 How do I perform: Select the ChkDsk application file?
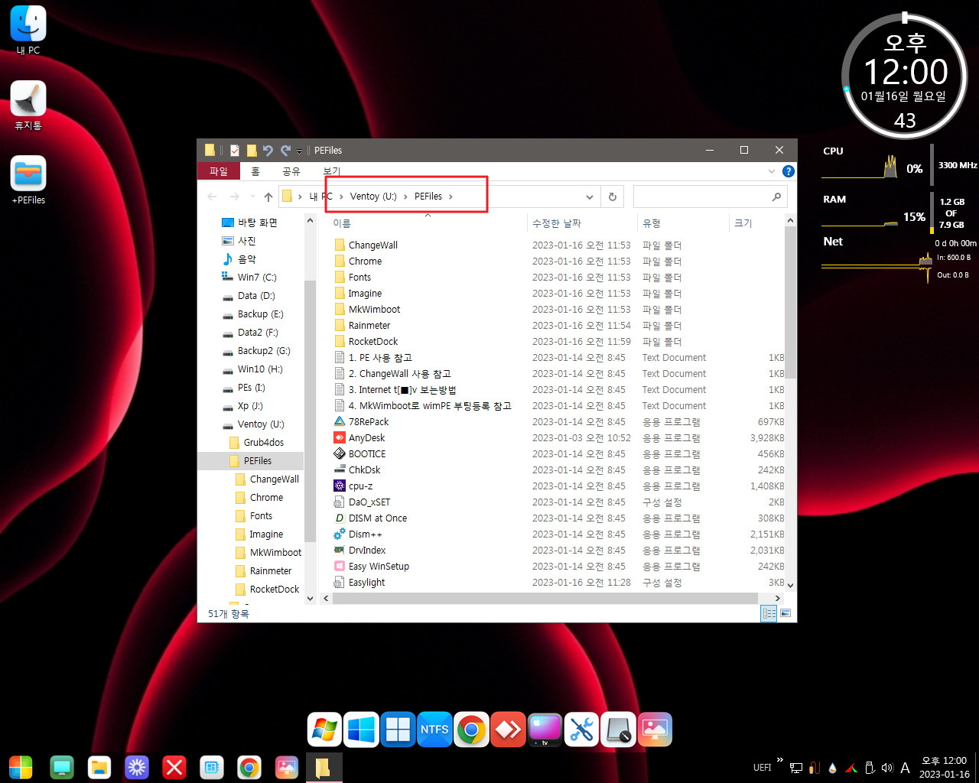(x=364, y=469)
